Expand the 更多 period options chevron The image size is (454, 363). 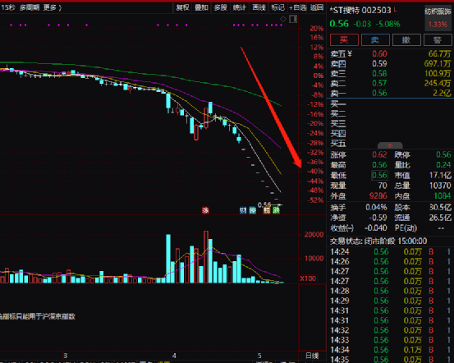[x=60, y=8]
